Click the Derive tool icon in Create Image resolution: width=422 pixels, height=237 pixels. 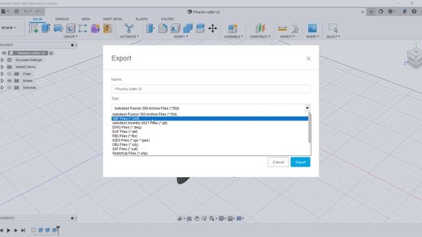(x=107, y=28)
